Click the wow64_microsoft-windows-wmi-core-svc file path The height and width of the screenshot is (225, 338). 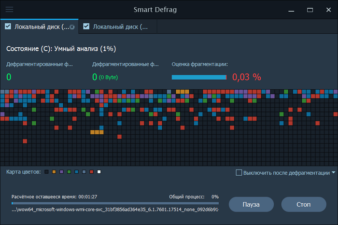[115, 210]
